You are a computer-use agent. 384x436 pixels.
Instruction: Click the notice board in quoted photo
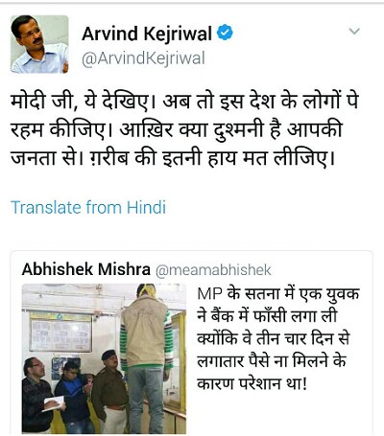(60, 333)
